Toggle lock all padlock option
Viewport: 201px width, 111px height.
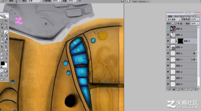pyautogui.click(x=181, y=24)
